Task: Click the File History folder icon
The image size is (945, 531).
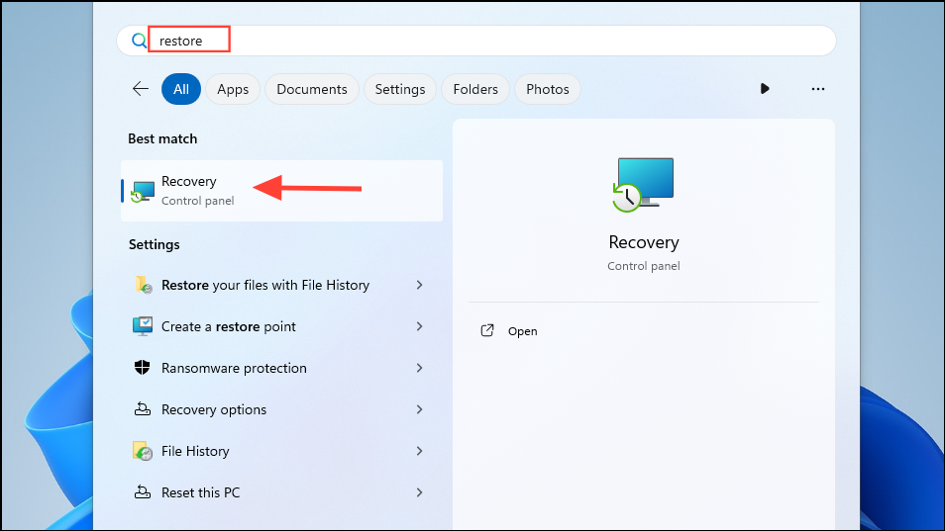Action: click(x=143, y=451)
